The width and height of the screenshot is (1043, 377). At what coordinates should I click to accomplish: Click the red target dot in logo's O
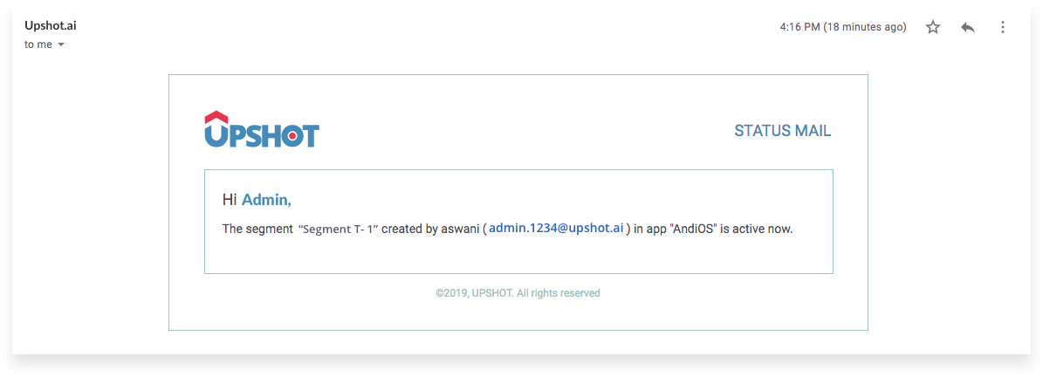point(292,135)
